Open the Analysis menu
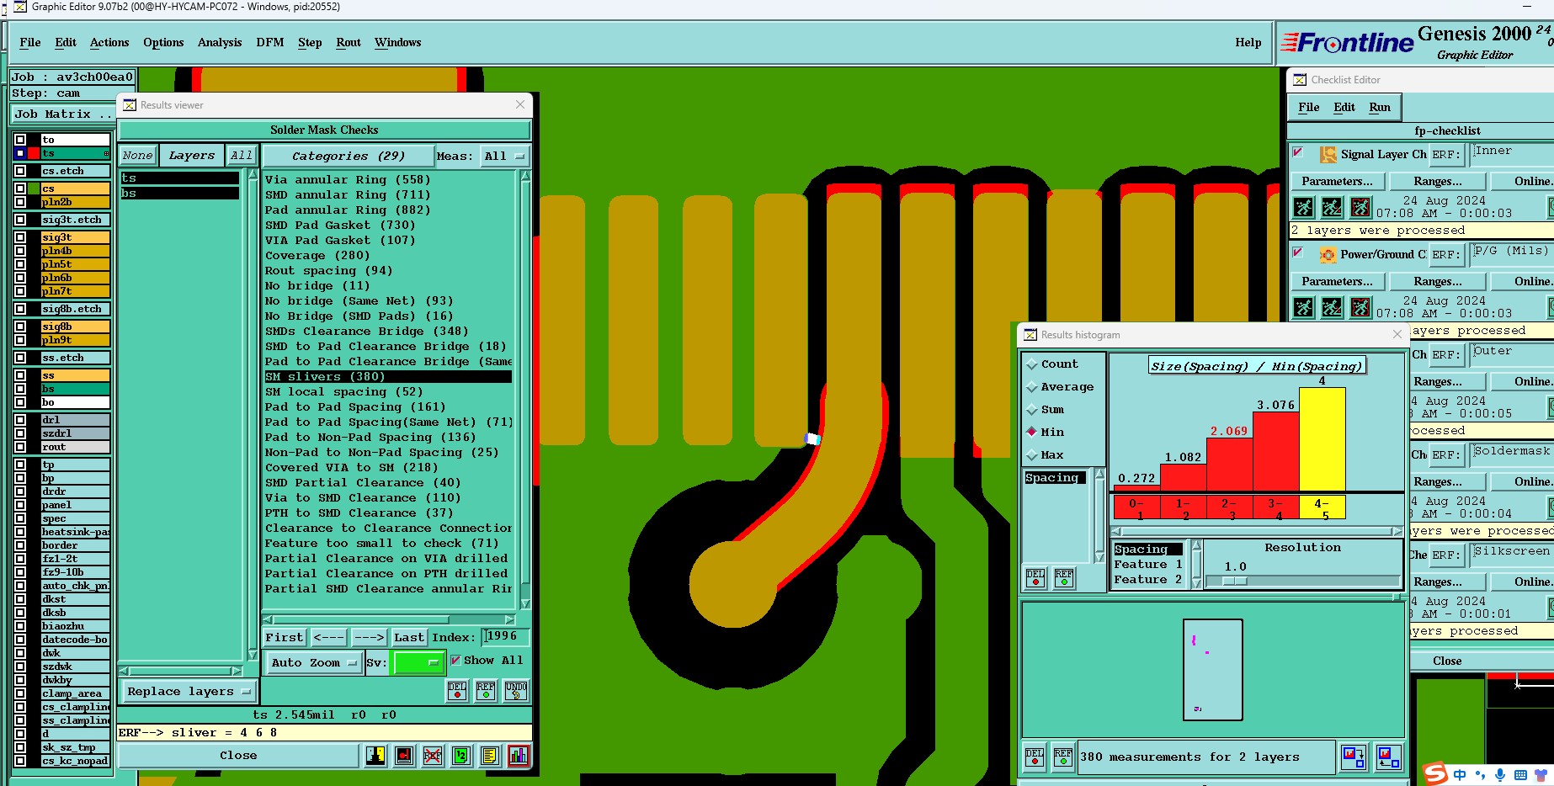The width and height of the screenshot is (1554, 786). pyautogui.click(x=220, y=43)
